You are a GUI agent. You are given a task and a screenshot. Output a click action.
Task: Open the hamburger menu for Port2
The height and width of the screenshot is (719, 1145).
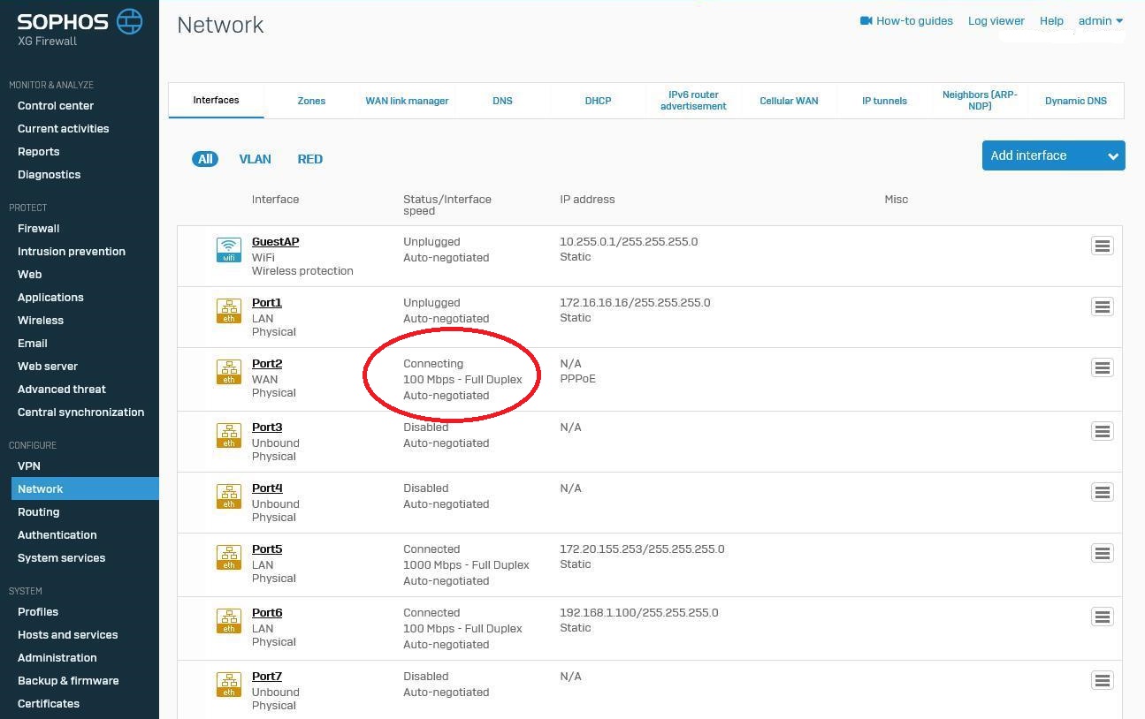(x=1102, y=367)
